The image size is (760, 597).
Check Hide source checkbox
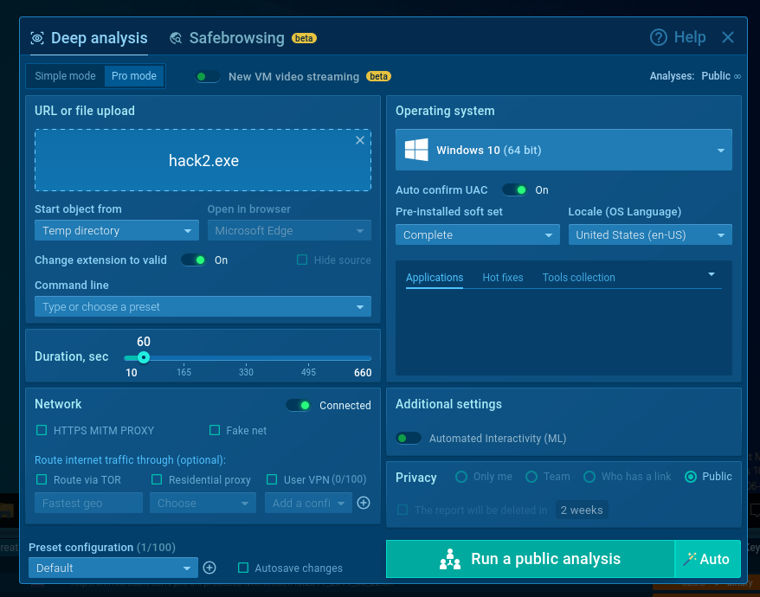(302, 260)
